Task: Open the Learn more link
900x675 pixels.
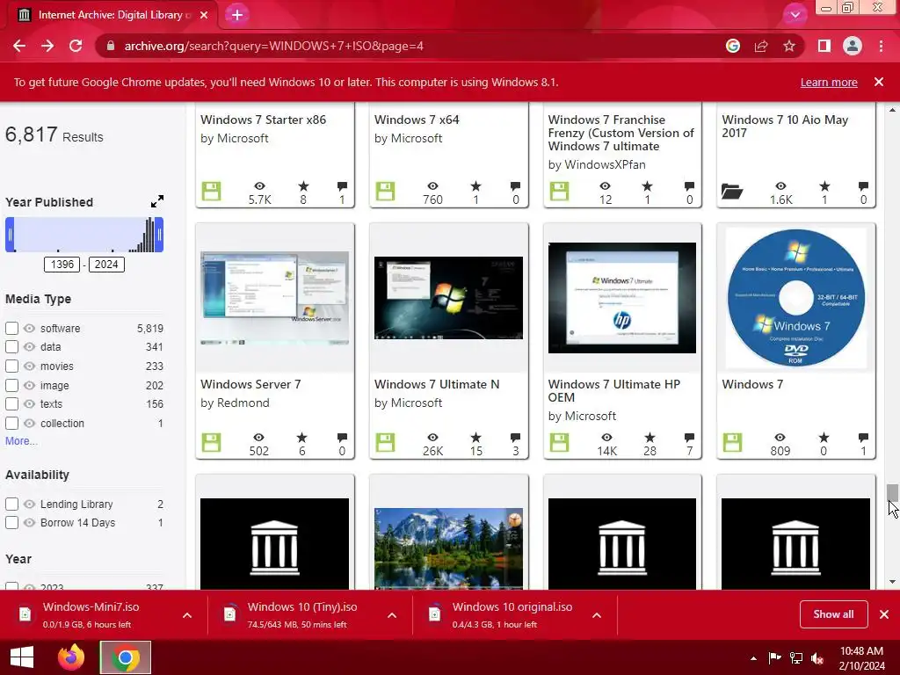Action: point(829,82)
